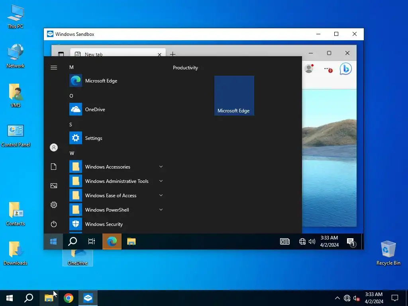The width and height of the screenshot is (408, 306).
Task: Select the OneDrive desktop icon
Action: tap(78, 258)
